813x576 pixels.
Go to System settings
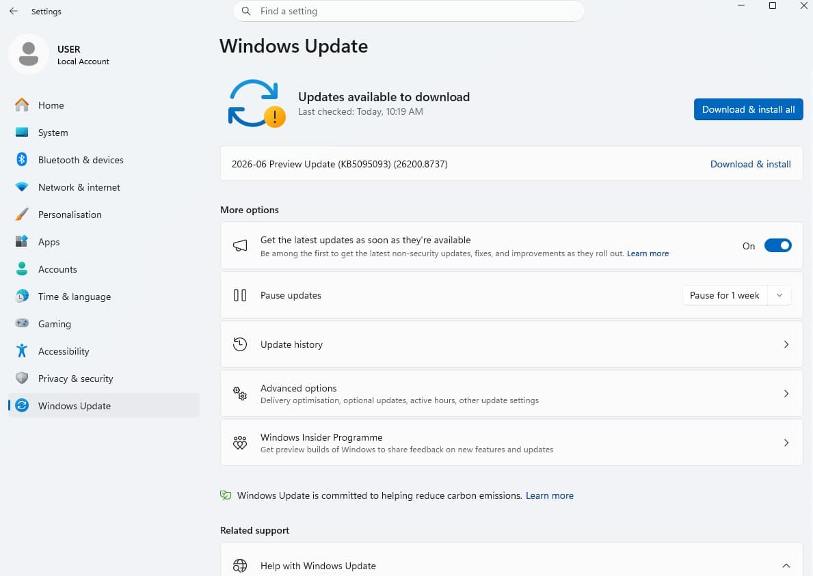click(104, 133)
